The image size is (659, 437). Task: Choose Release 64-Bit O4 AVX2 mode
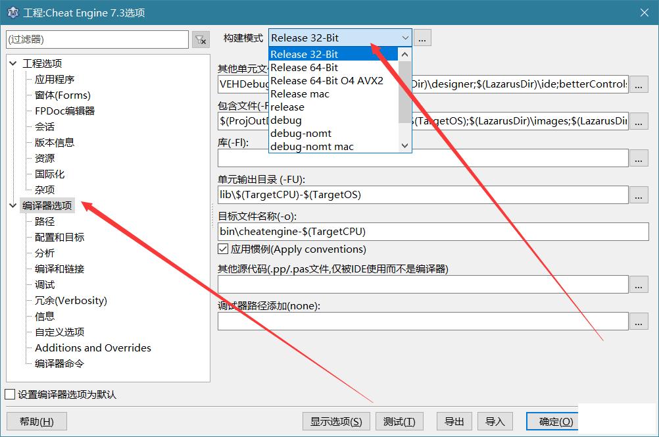333,81
